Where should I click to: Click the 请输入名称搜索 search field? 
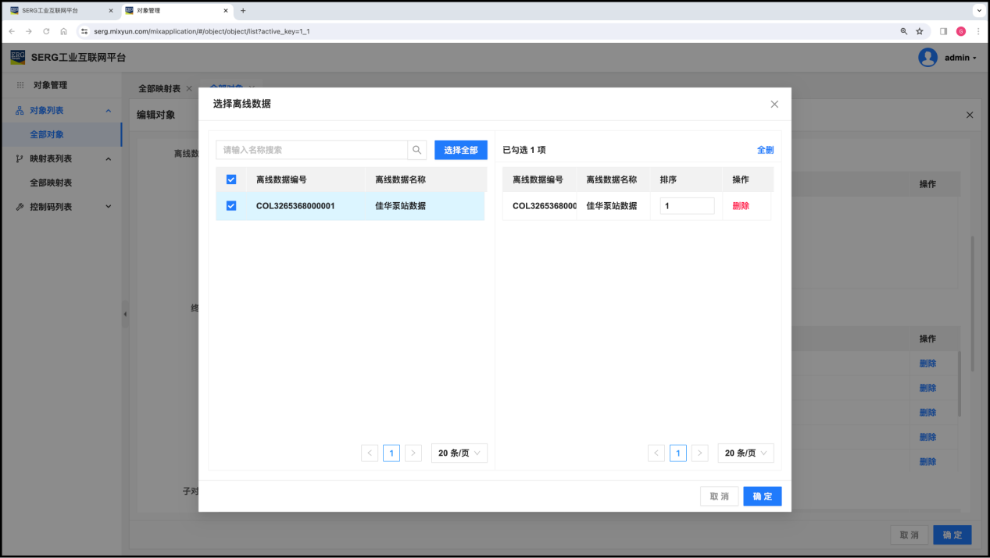(x=312, y=150)
